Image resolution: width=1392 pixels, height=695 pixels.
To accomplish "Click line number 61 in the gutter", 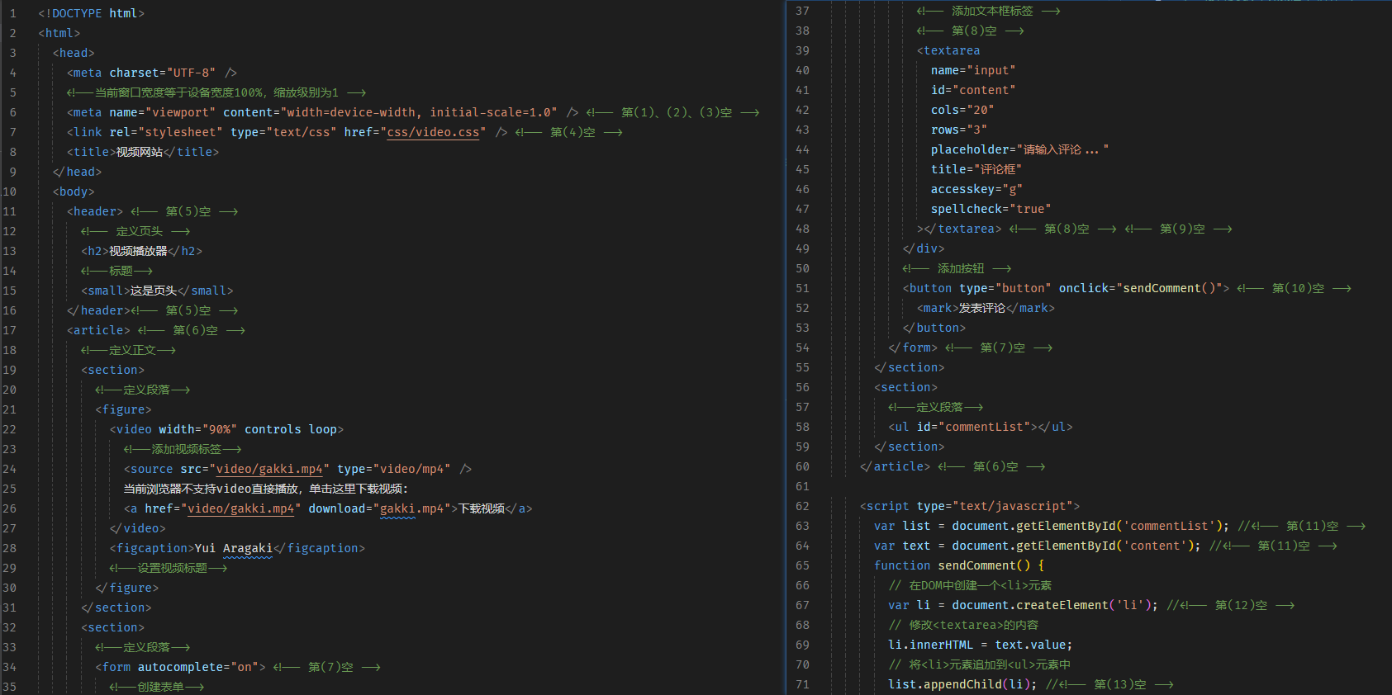I will (802, 486).
